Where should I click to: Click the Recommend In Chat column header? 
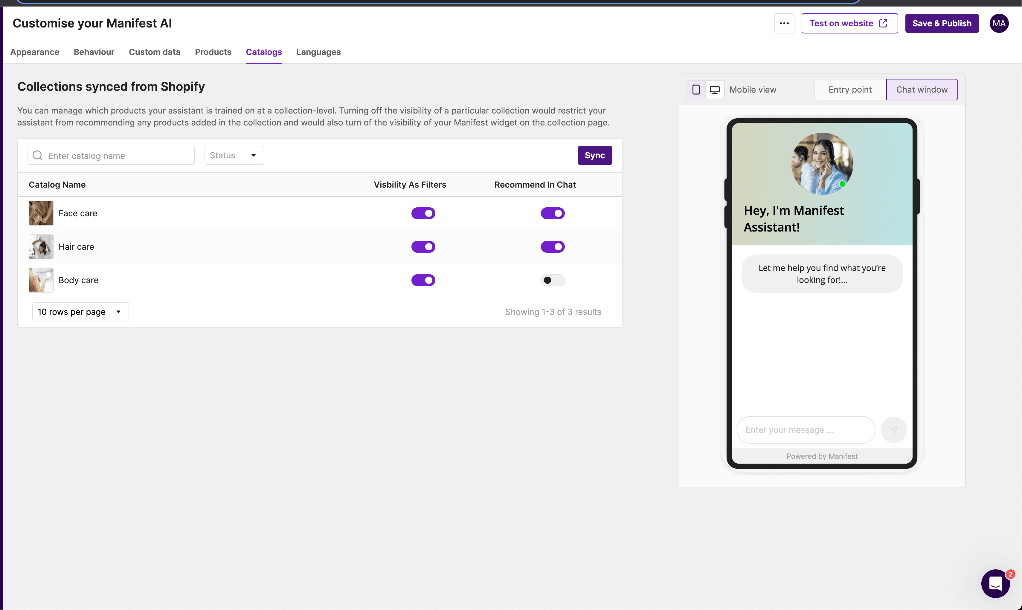click(535, 185)
